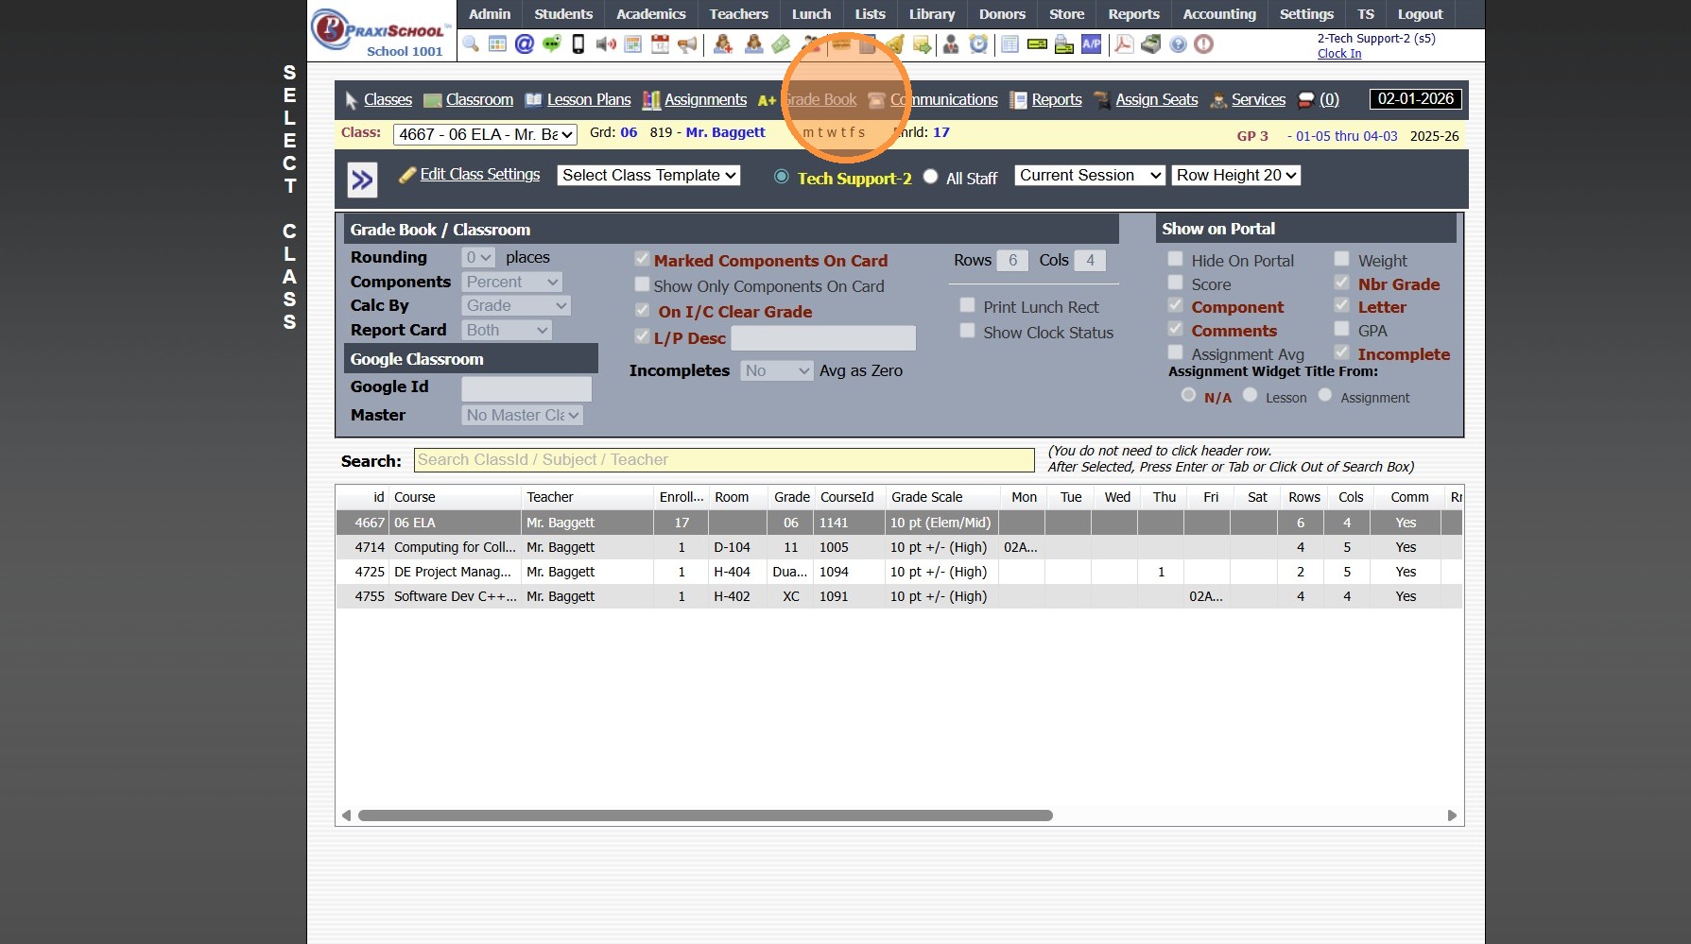Open the Components Percent dropdown
The width and height of the screenshot is (1691, 944).
(x=512, y=283)
